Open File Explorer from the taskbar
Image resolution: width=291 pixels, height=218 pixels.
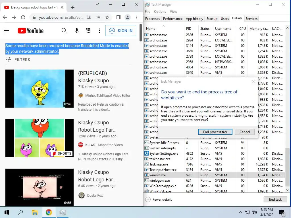35,212
